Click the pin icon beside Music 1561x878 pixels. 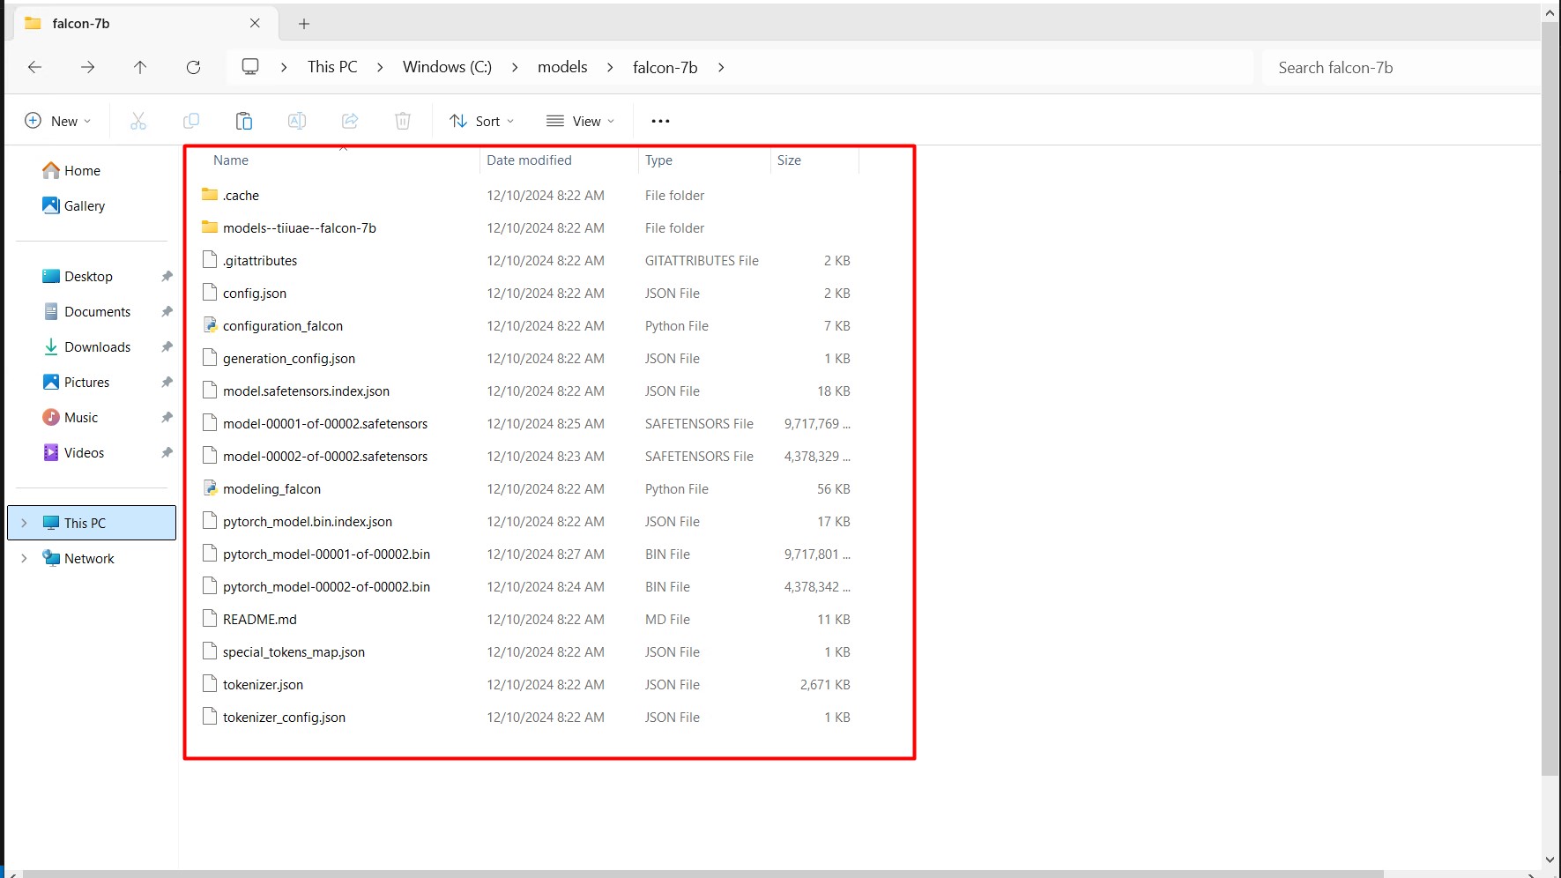[167, 417]
